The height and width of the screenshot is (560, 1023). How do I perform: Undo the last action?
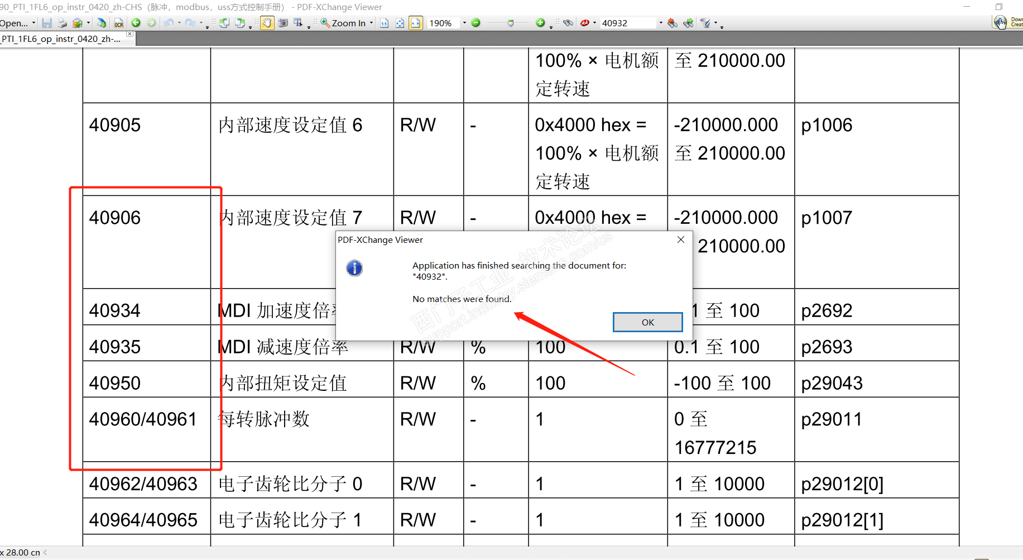[168, 23]
